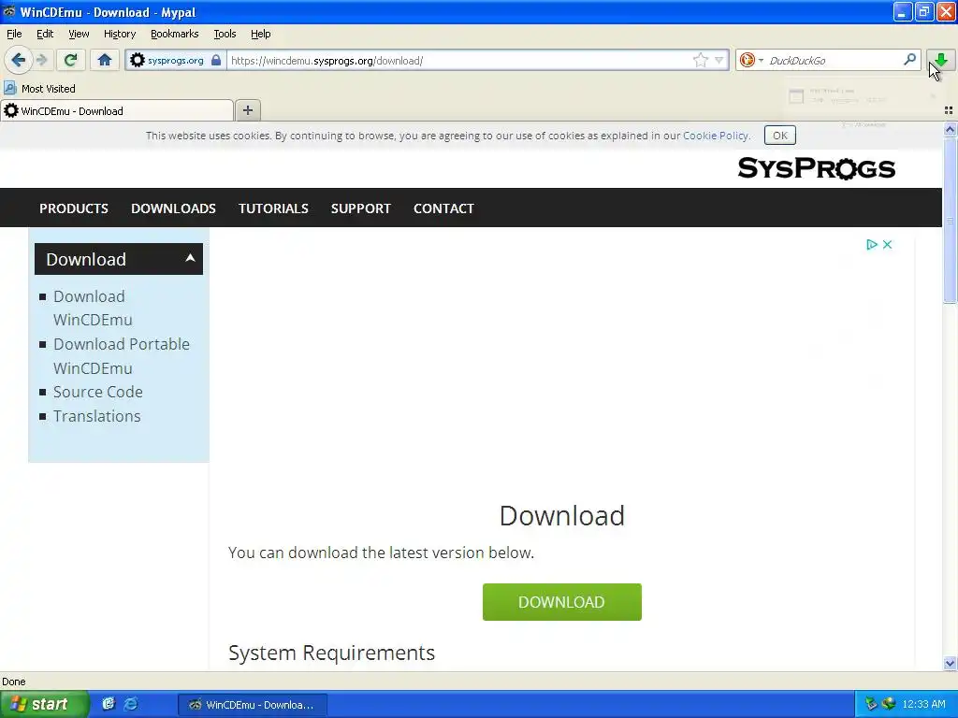Open DOWNLOADS in the site navigation
The height and width of the screenshot is (718, 958).
tap(173, 208)
